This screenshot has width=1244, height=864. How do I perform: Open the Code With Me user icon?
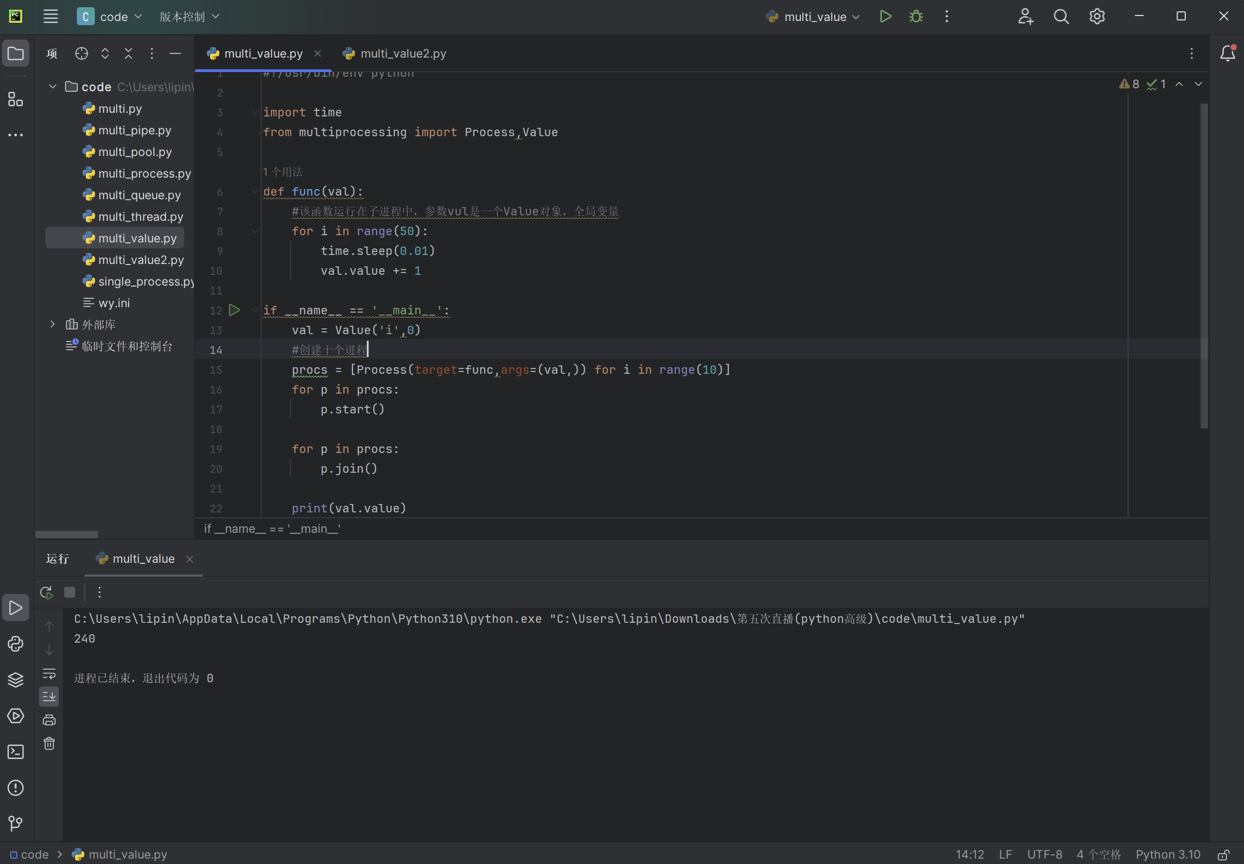tap(1025, 17)
